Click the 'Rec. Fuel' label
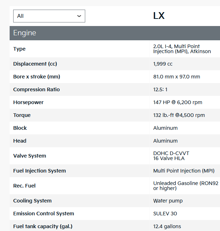Screen dimensions: 220x231 (x=24, y=186)
